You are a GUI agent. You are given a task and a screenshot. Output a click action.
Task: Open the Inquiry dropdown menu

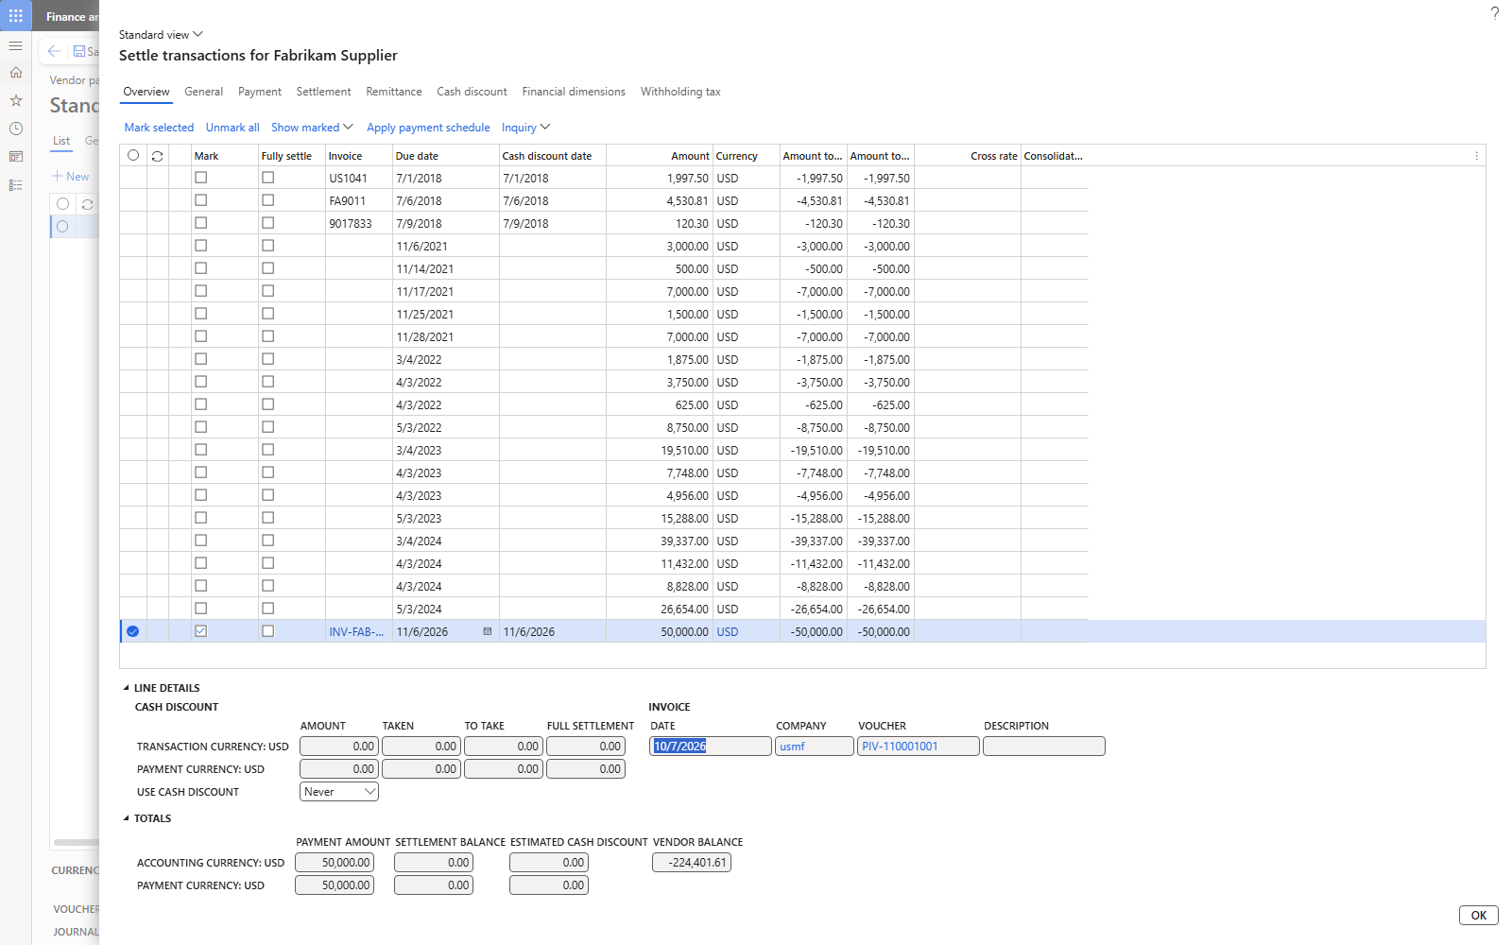[525, 128]
